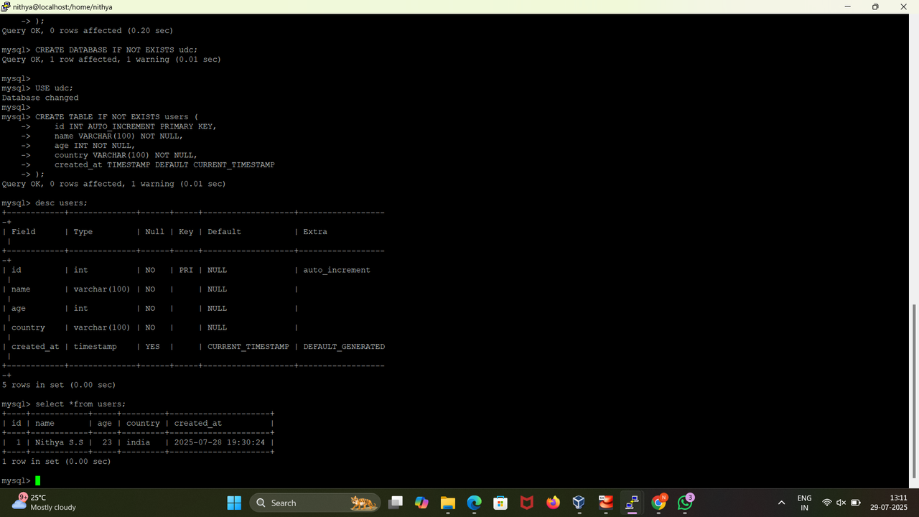Open the PuTTY window system menu icon
This screenshot has height=517, width=919.
6,6
